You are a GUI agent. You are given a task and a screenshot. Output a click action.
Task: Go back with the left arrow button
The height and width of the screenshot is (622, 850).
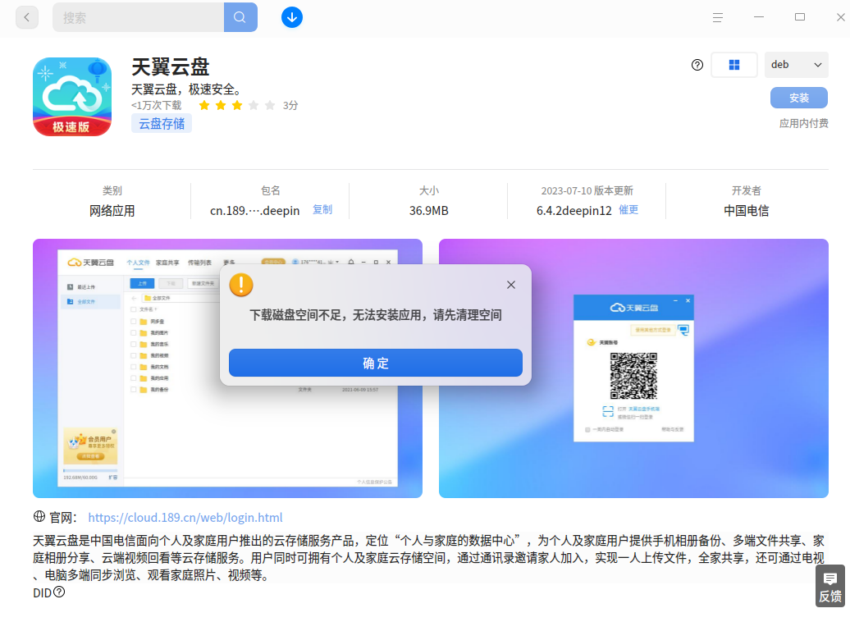pos(27,17)
